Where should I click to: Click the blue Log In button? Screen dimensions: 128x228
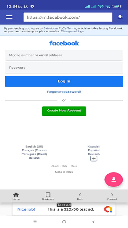pyautogui.click(x=64, y=81)
